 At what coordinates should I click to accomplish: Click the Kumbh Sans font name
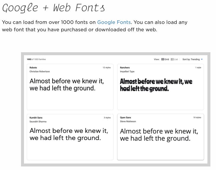[x=36, y=118]
